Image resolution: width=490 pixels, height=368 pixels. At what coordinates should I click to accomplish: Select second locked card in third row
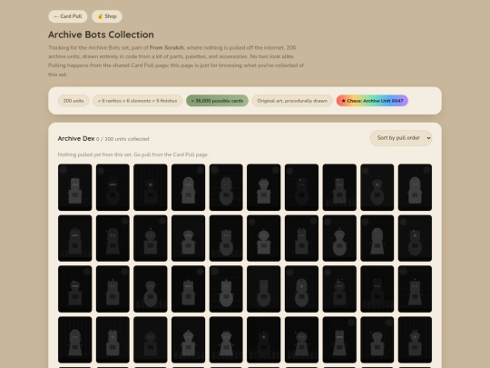(x=113, y=289)
